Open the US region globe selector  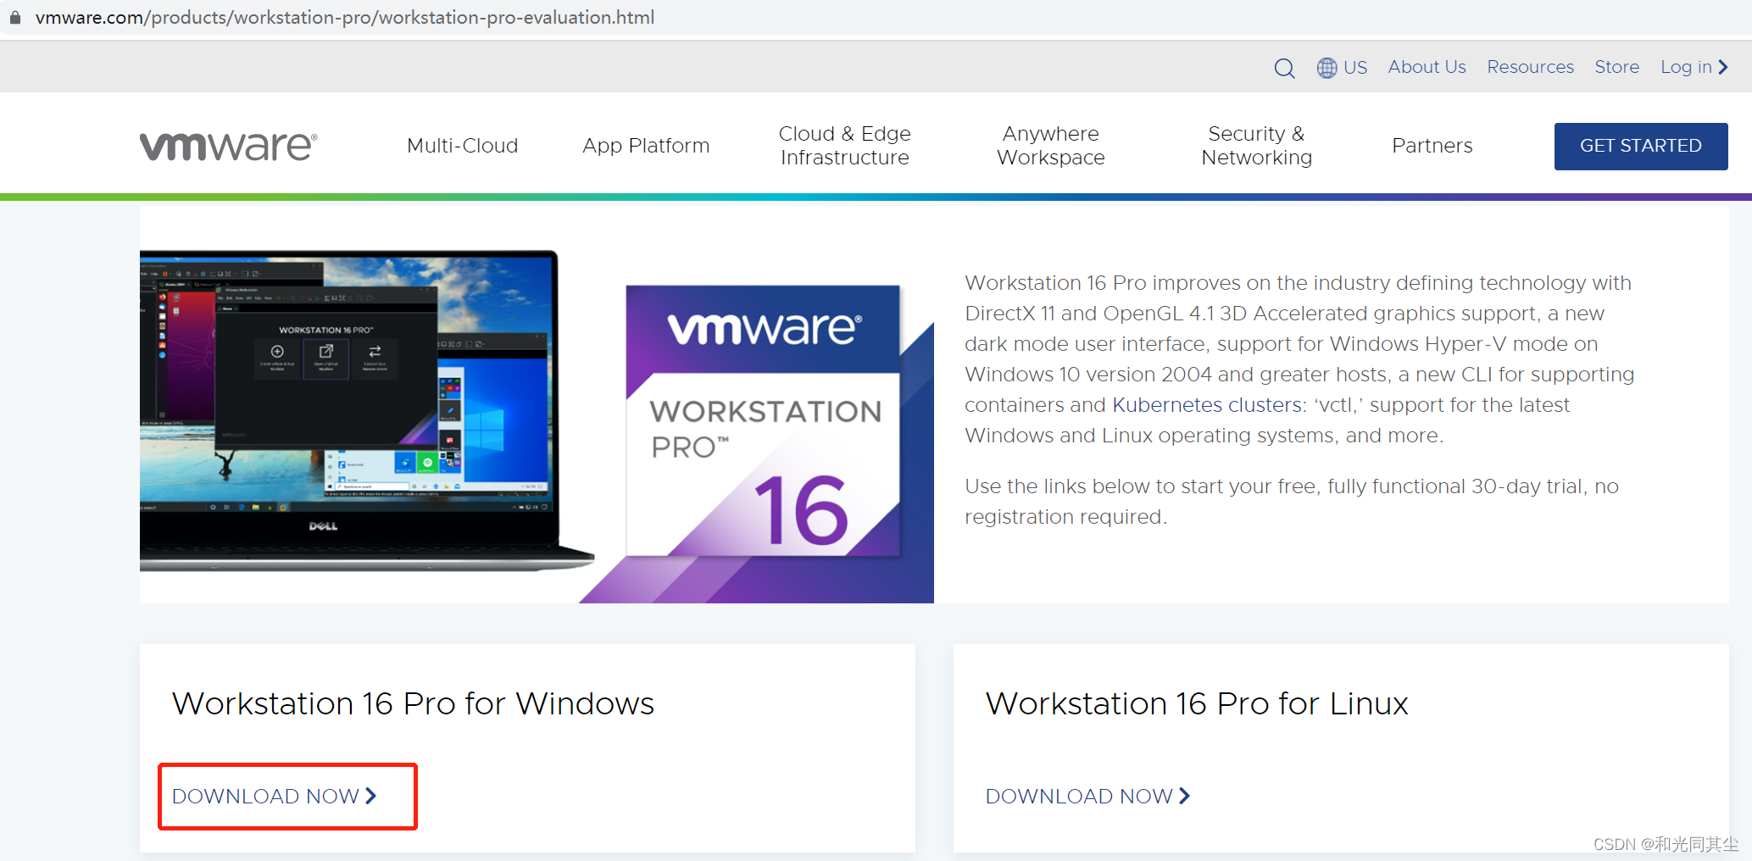[x=1342, y=67]
